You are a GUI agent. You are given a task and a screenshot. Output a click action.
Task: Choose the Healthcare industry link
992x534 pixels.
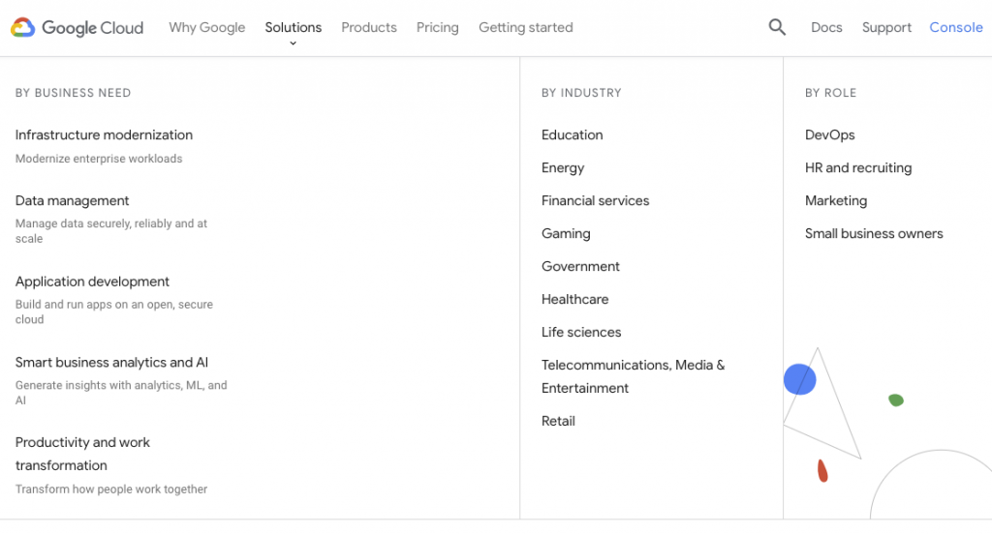pos(575,299)
